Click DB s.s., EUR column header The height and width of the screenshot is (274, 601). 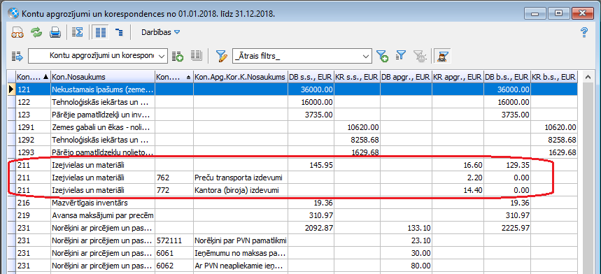tap(311, 77)
